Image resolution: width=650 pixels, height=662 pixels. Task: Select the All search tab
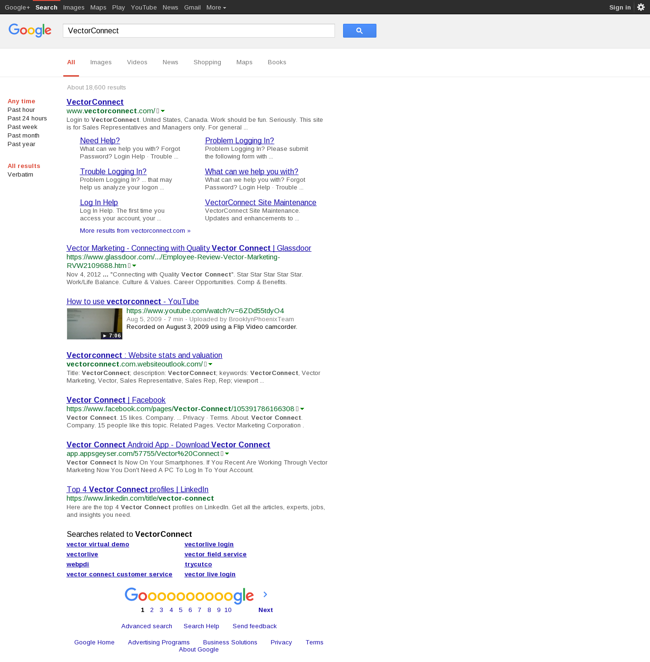point(71,62)
